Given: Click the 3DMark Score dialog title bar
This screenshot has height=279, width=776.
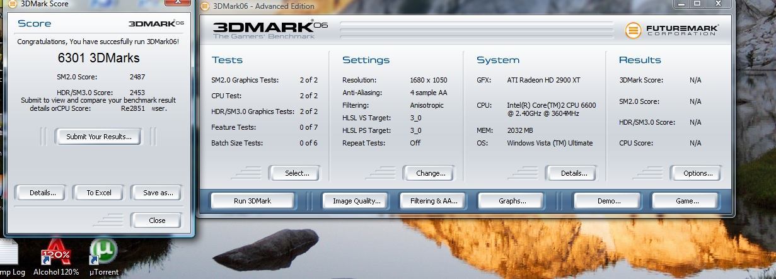Looking at the screenshot, I should tap(98, 4).
